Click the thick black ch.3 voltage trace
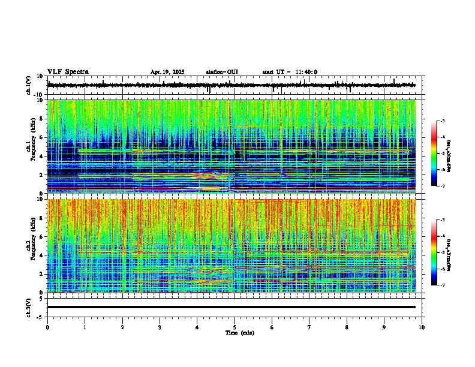 coord(232,307)
